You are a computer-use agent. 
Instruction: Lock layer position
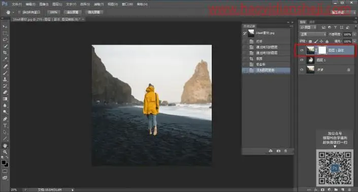point(321,41)
